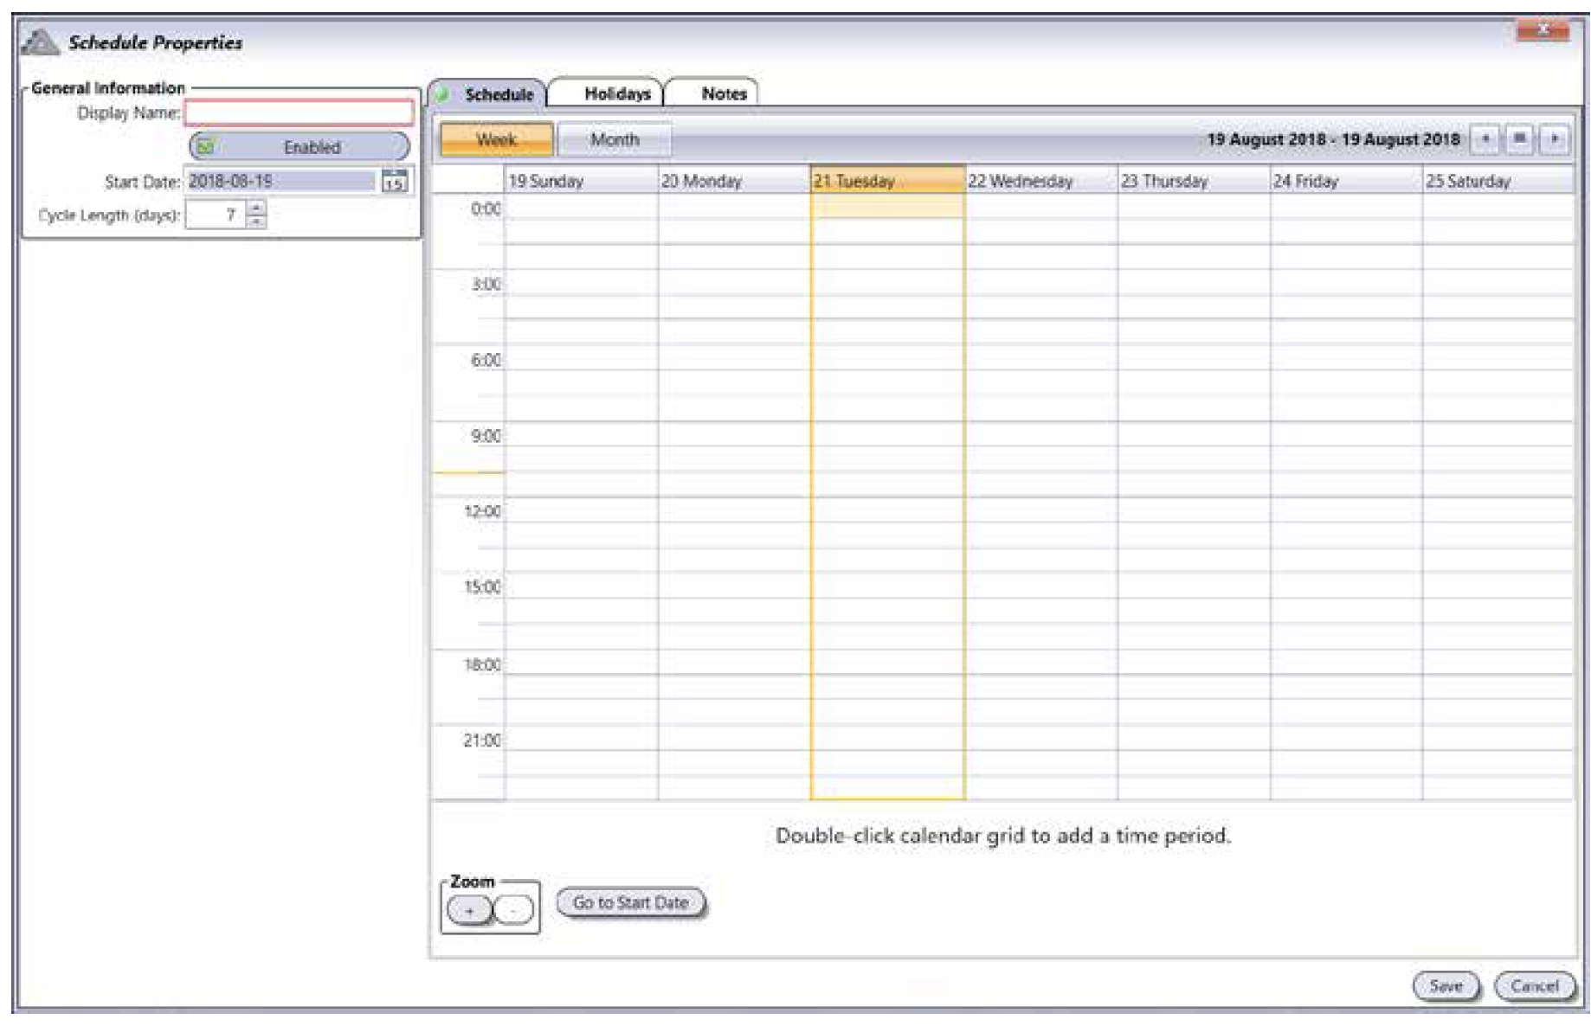1591x1026 pixels.
Task: Advance to the next week with right arrow
Action: point(1555,139)
